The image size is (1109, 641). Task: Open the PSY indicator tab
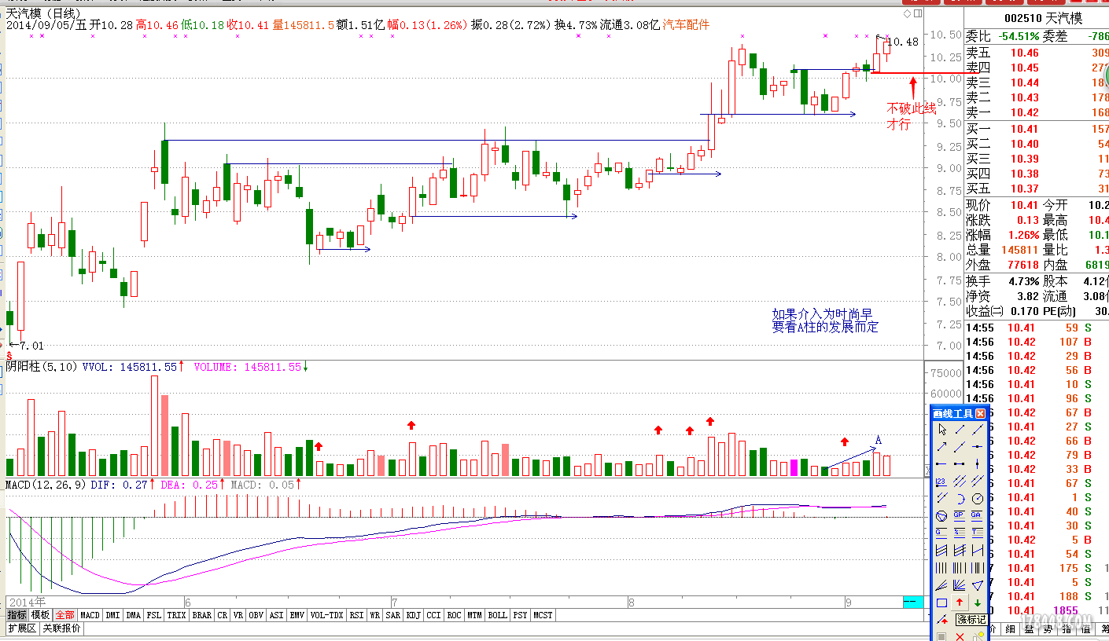521,615
